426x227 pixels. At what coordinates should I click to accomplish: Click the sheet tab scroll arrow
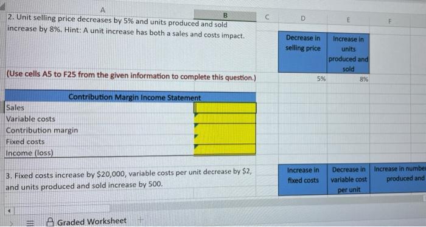click(12, 223)
